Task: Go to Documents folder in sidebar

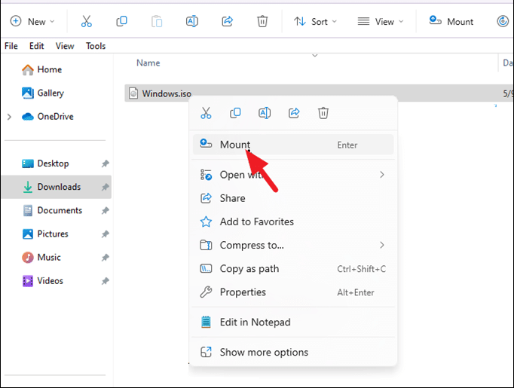Action: coord(60,210)
